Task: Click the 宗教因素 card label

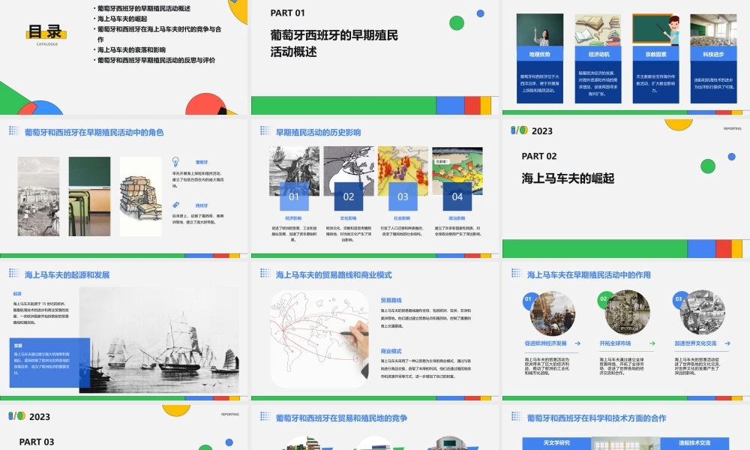Action: pos(655,54)
